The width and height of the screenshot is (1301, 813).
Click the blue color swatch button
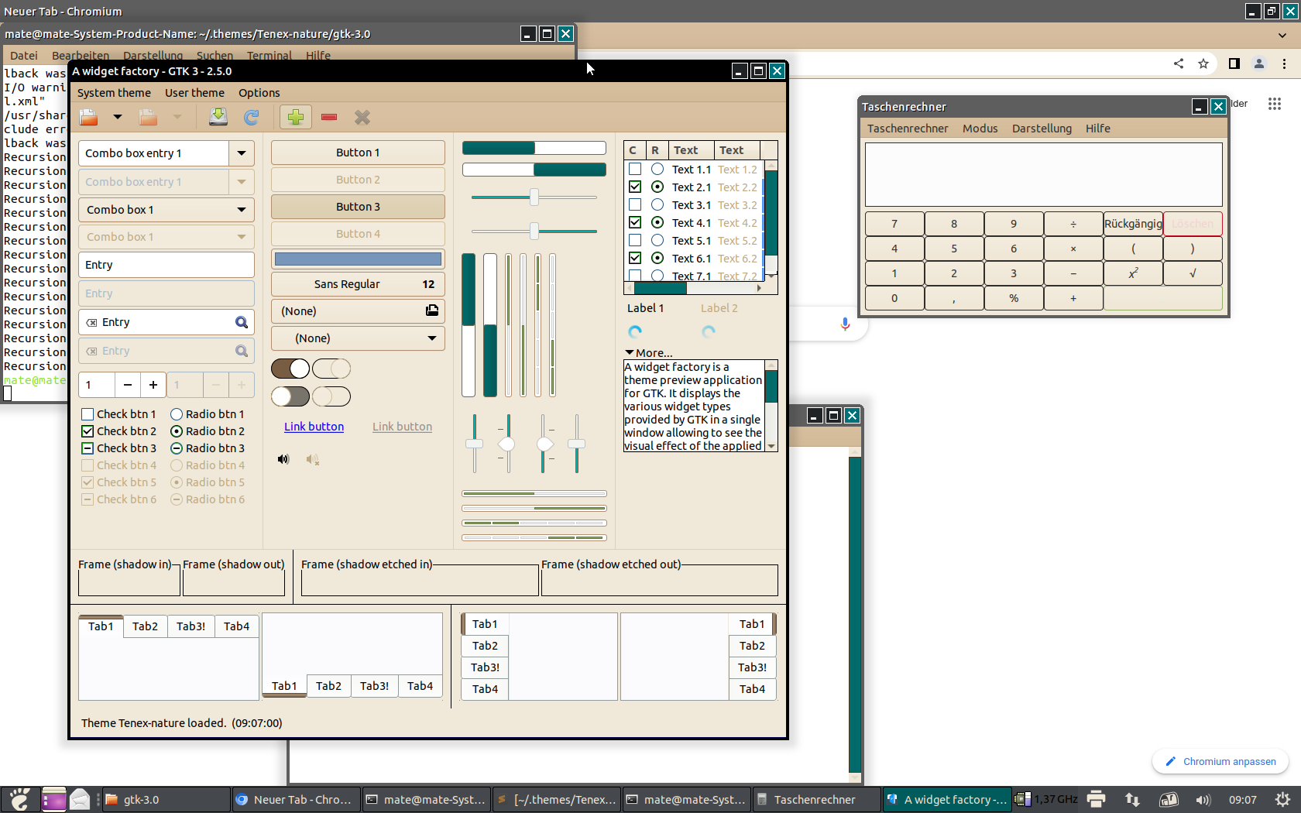[358, 259]
